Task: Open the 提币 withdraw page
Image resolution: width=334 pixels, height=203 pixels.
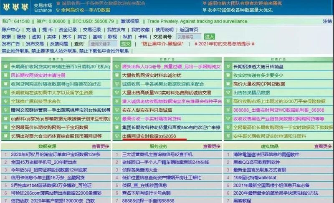Action: pyautogui.click(x=47, y=30)
